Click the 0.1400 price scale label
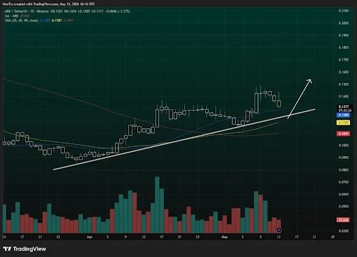This screenshot has height=257, width=357. tap(344, 96)
